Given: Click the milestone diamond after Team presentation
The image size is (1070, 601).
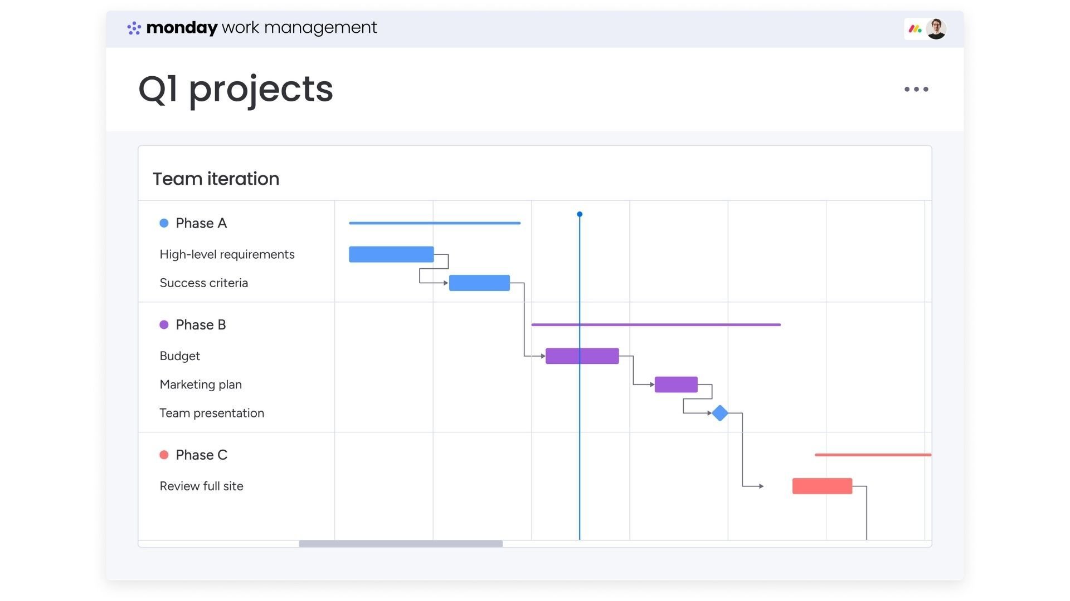Looking at the screenshot, I should tap(719, 413).
